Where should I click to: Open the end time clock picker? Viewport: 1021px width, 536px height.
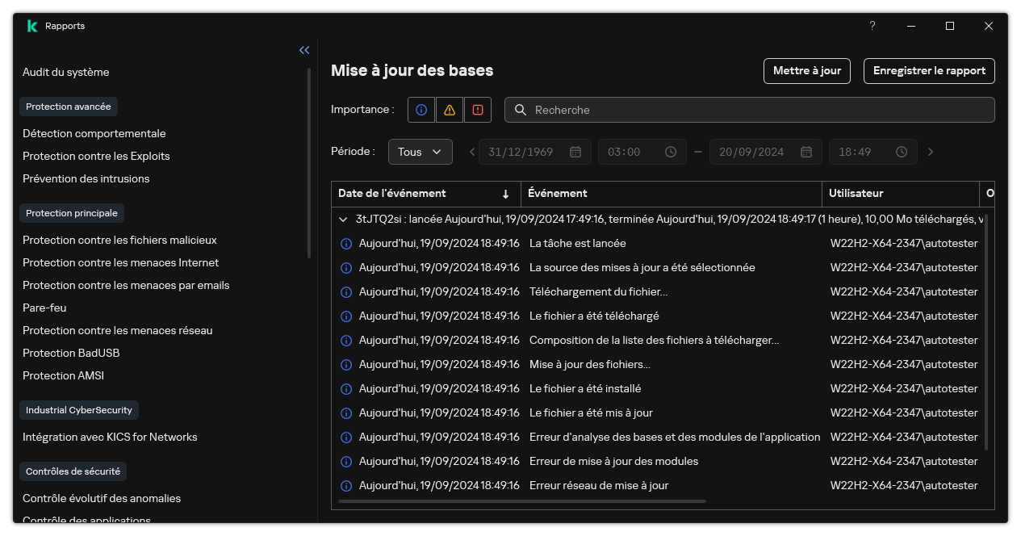pyautogui.click(x=901, y=152)
